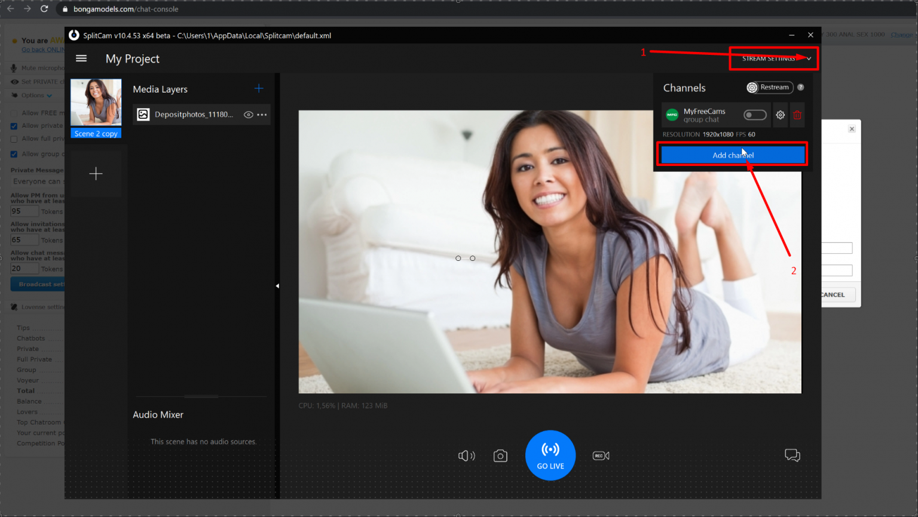The height and width of the screenshot is (517, 918).
Task: Enable the MyFreeCams channel toggle
Action: pos(755,115)
